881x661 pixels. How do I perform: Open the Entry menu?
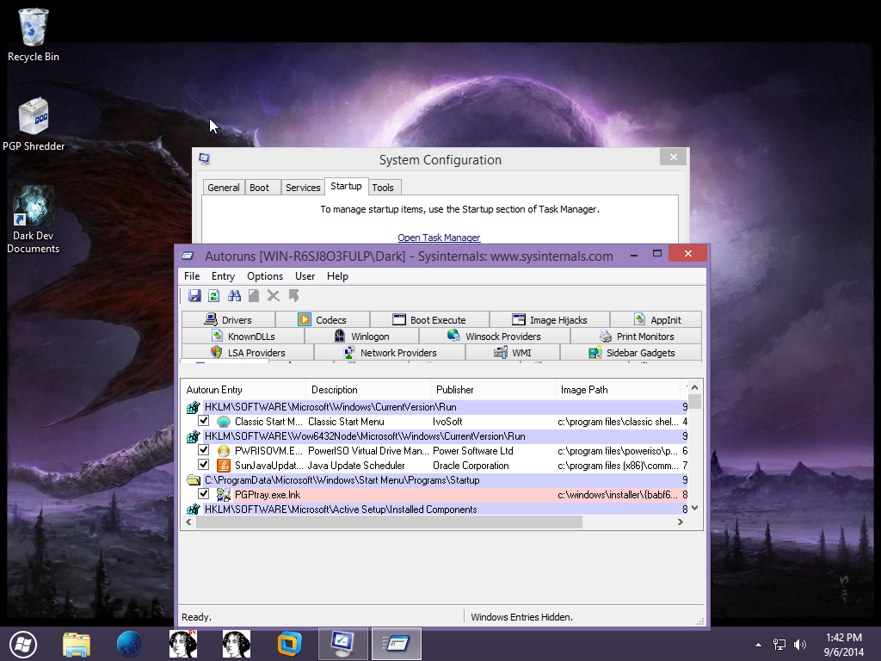click(223, 276)
